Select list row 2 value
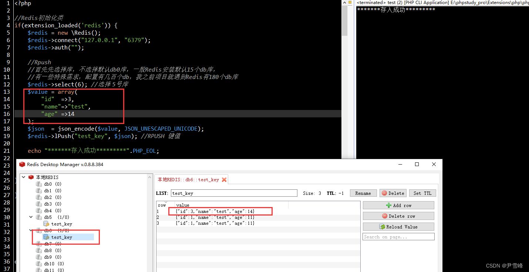 pyautogui.click(x=215, y=217)
